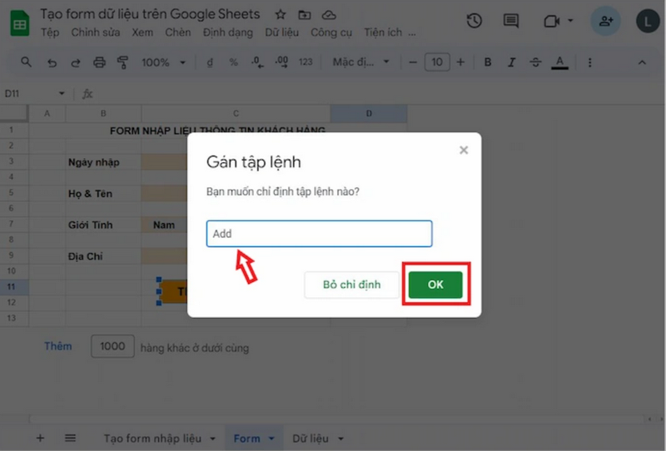Redo with the redo arrow icon
This screenshot has width=666, height=451.
point(76,63)
